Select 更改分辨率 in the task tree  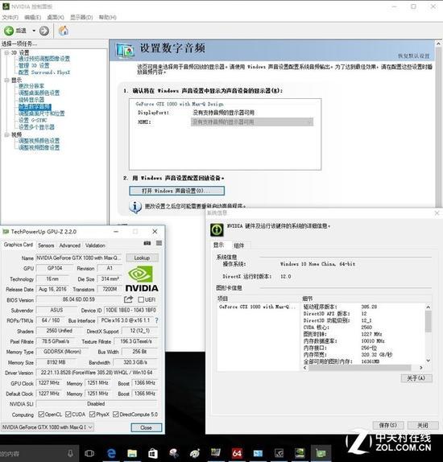point(31,86)
